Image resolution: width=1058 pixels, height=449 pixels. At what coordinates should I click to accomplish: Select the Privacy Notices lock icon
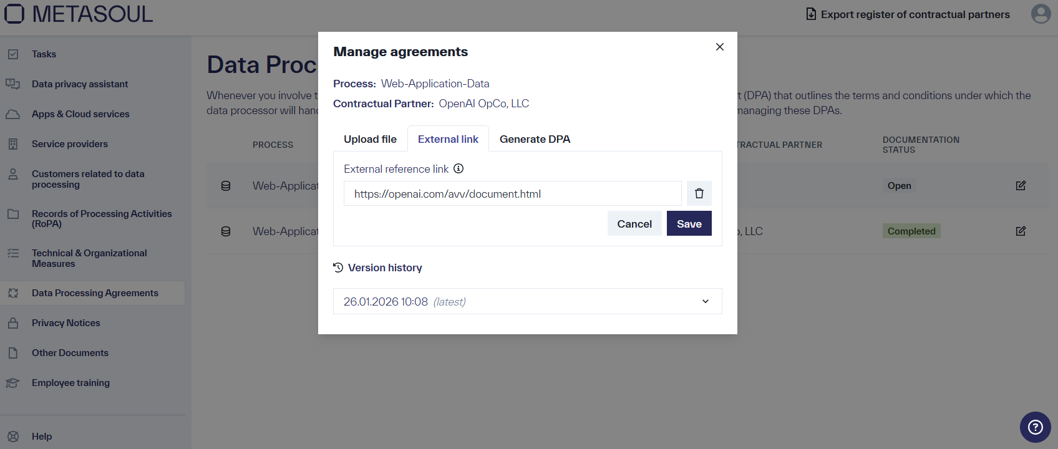coord(13,322)
